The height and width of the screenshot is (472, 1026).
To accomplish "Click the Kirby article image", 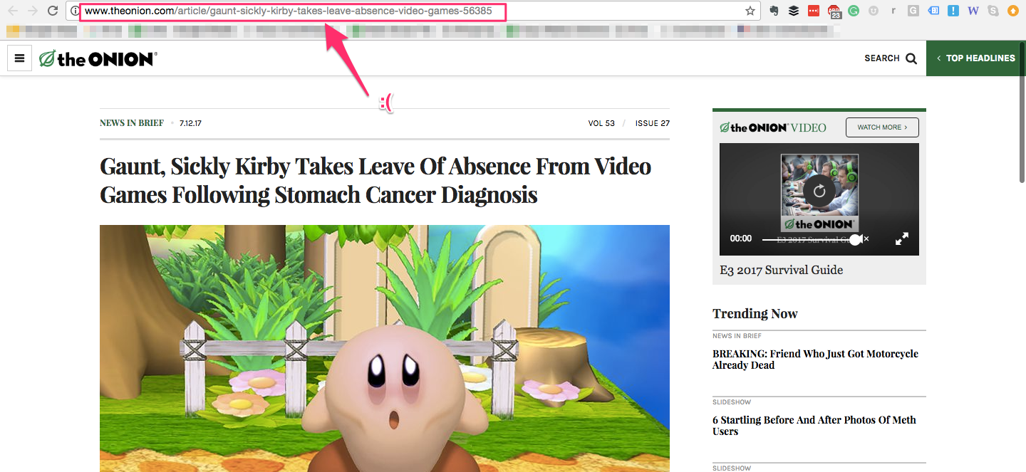I will click(x=385, y=348).
